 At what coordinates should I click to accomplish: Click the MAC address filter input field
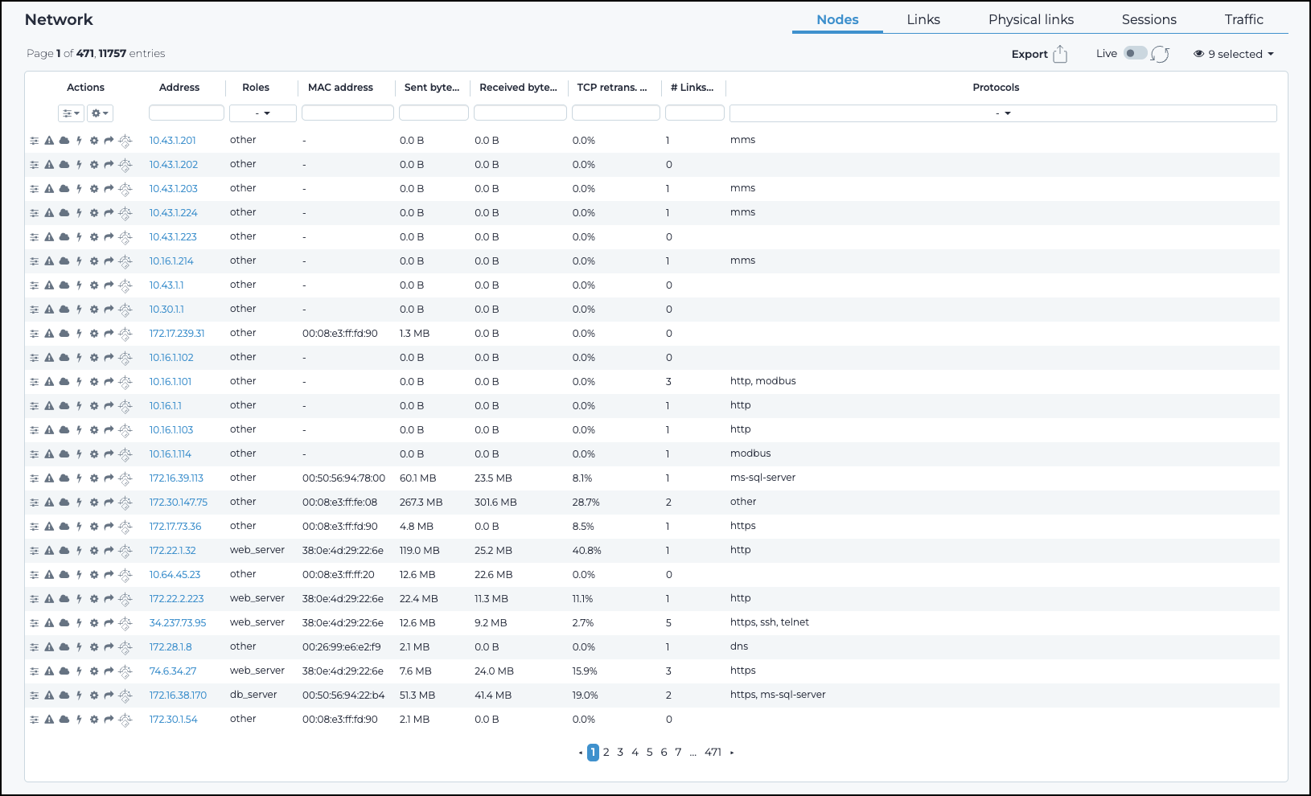347,113
